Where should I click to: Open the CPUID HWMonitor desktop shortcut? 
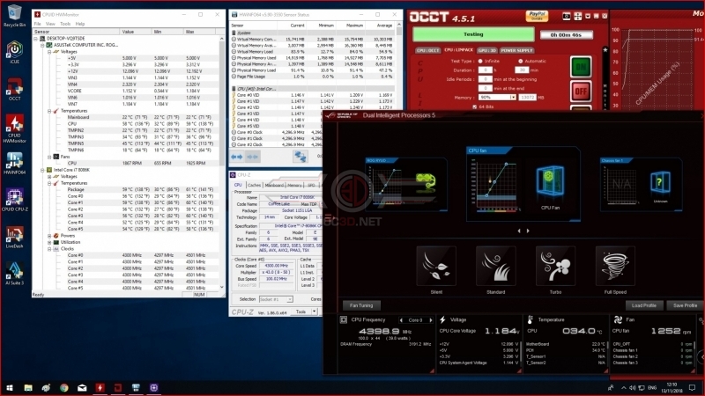tap(14, 128)
